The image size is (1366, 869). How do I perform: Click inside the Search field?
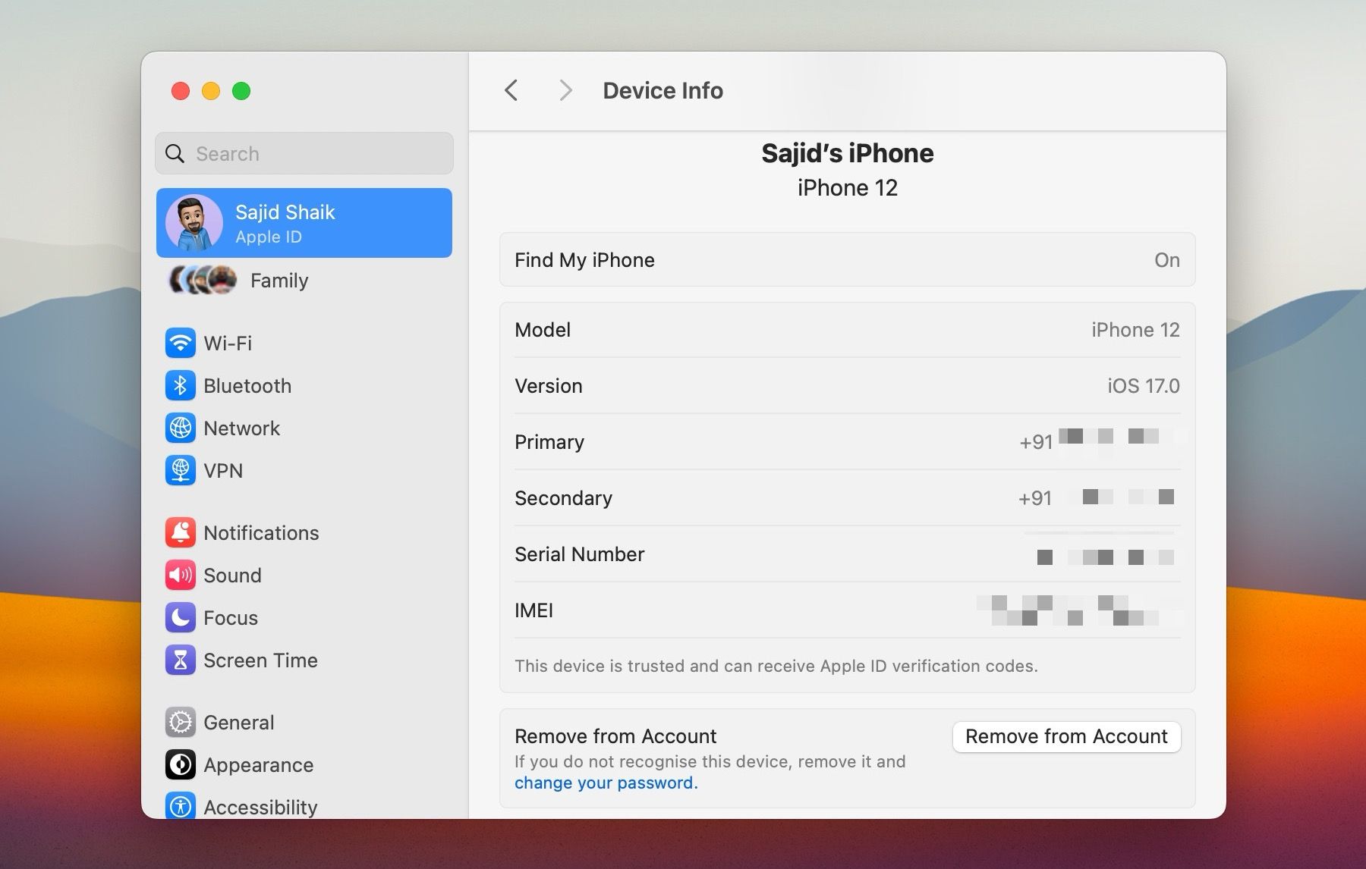click(x=304, y=153)
